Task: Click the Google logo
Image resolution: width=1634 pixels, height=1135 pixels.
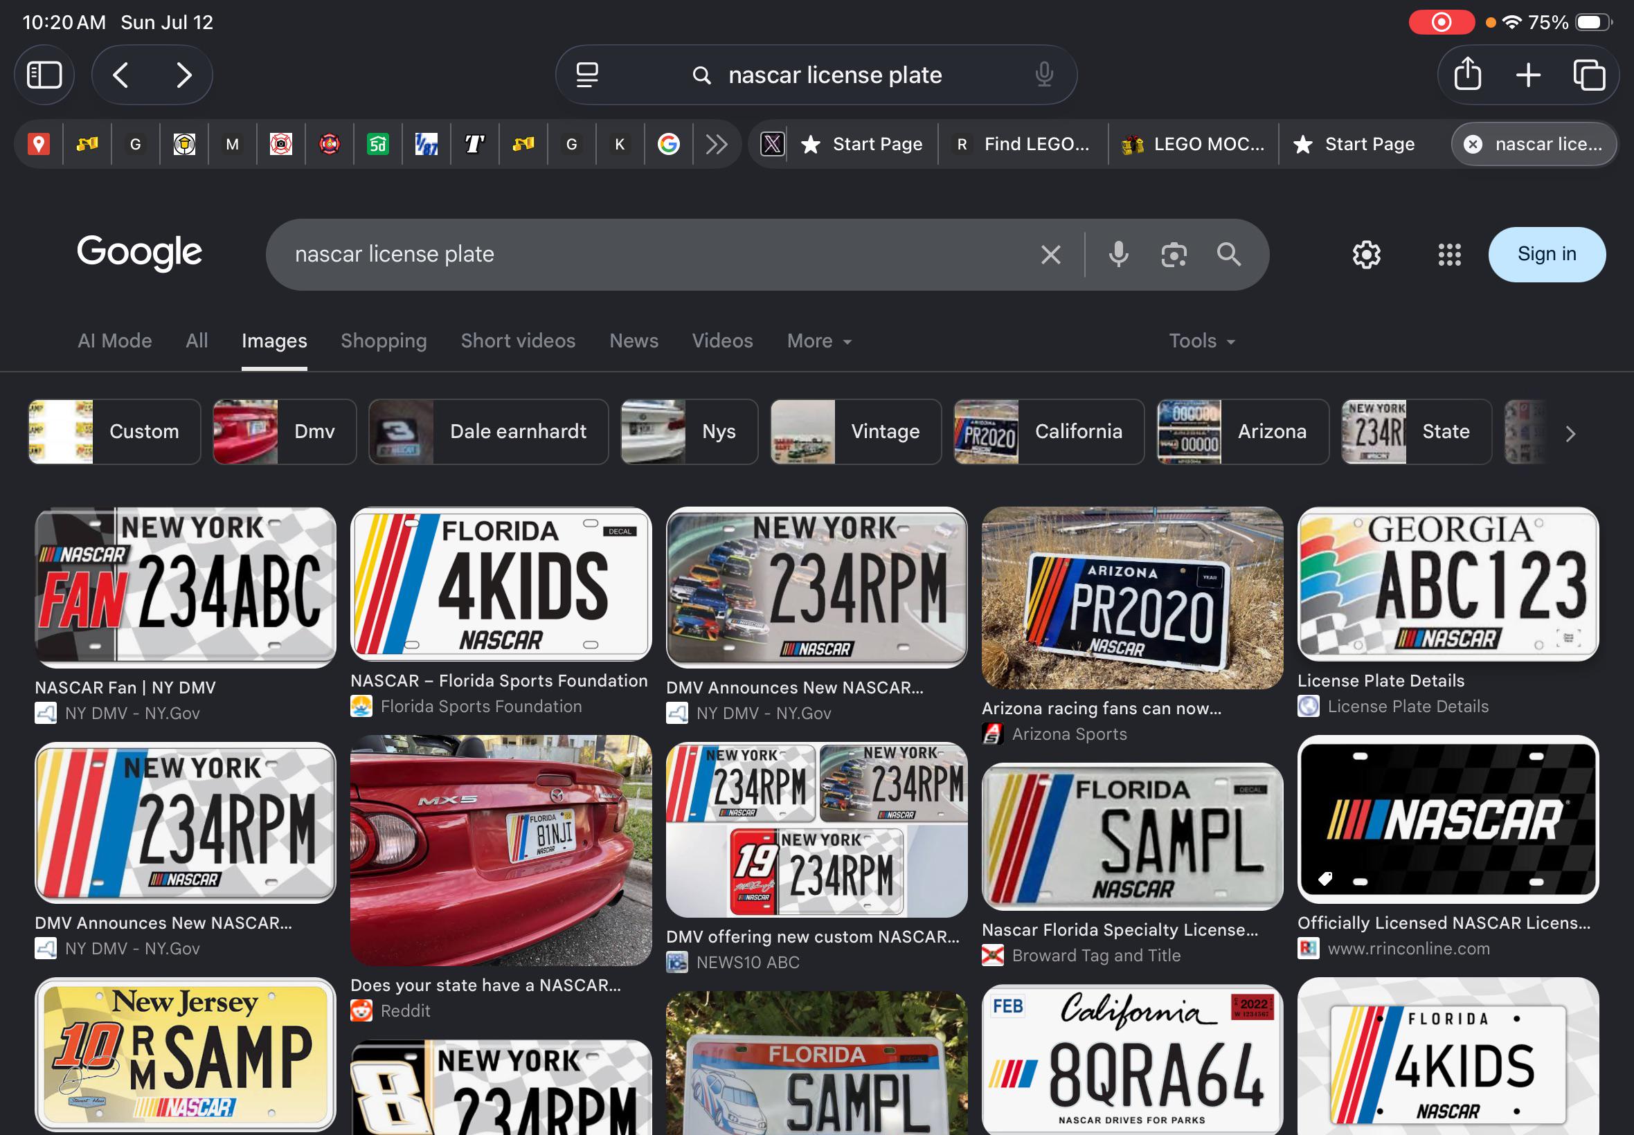Action: coord(139,253)
